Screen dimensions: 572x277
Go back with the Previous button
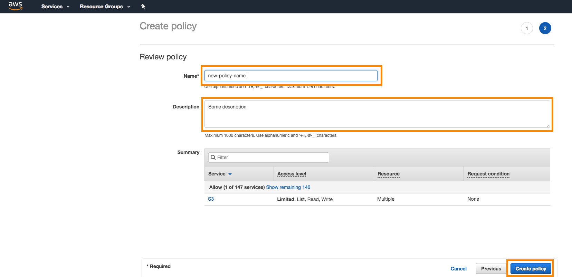point(491,269)
